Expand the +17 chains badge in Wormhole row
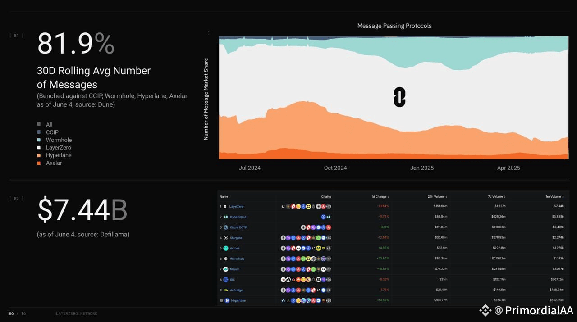Viewport: 577px width, 322px height. (x=329, y=259)
